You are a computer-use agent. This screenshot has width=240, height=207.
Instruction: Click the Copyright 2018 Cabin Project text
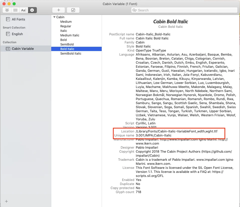click(x=184, y=153)
